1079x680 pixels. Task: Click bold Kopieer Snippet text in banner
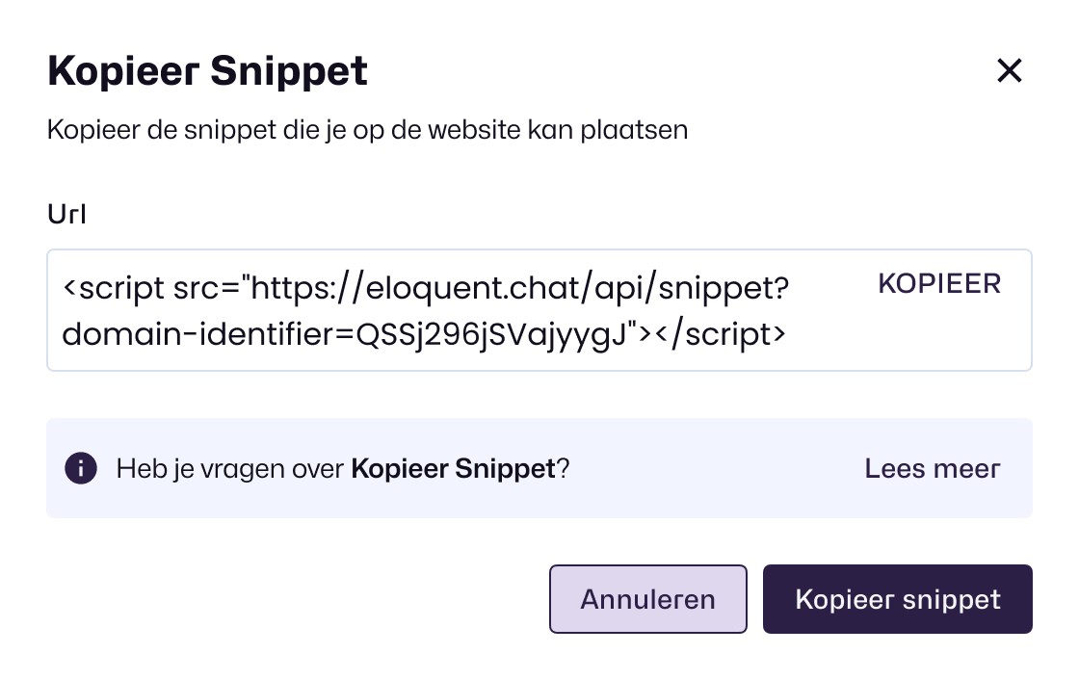(453, 469)
